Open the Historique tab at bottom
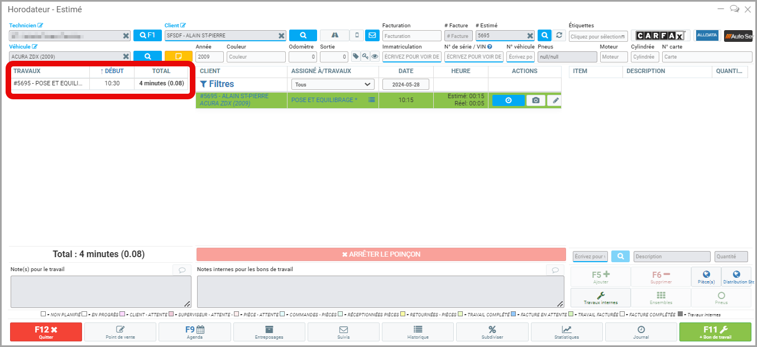757x347 pixels. [418, 332]
